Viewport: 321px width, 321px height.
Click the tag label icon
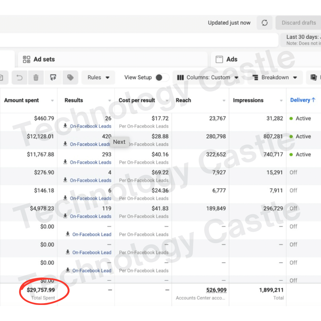[70, 78]
